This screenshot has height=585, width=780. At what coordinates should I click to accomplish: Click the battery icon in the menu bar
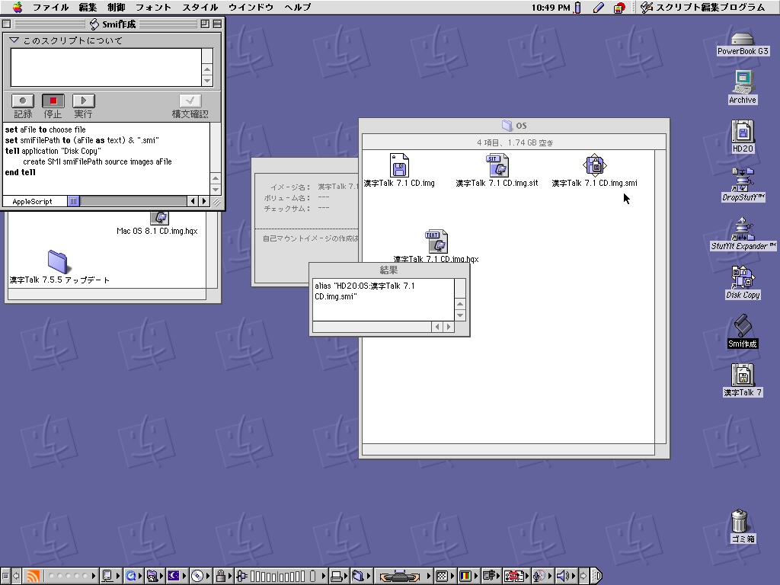click(577, 7)
